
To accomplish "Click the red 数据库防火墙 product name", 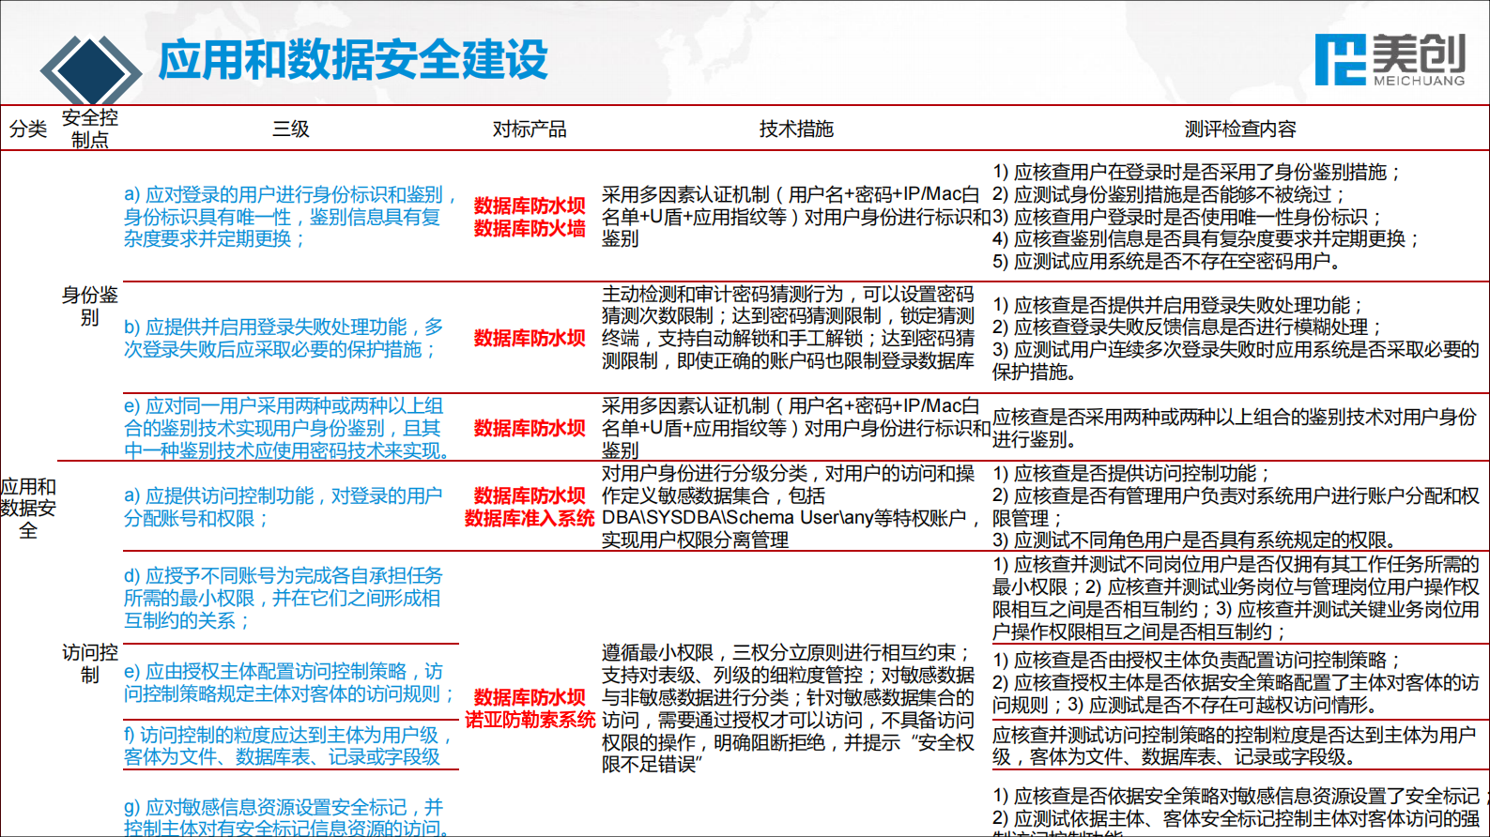I will tap(530, 229).
